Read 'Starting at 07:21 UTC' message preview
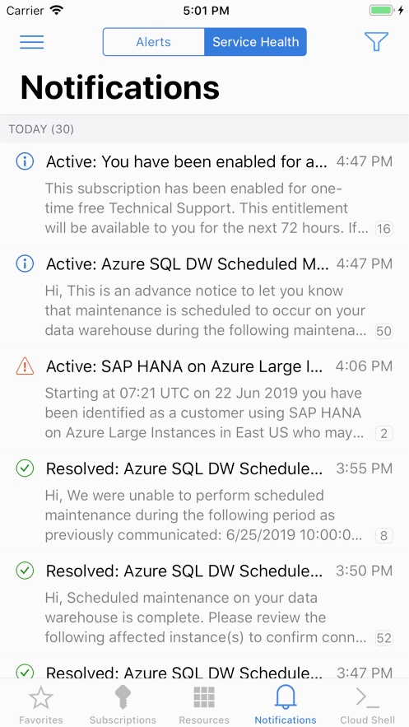Image resolution: width=409 pixels, height=727 pixels. pyautogui.click(x=205, y=413)
